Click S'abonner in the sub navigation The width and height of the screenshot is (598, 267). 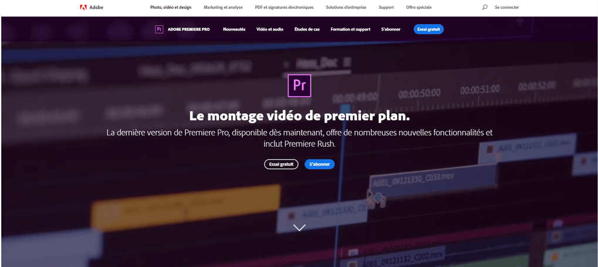(x=391, y=29)
